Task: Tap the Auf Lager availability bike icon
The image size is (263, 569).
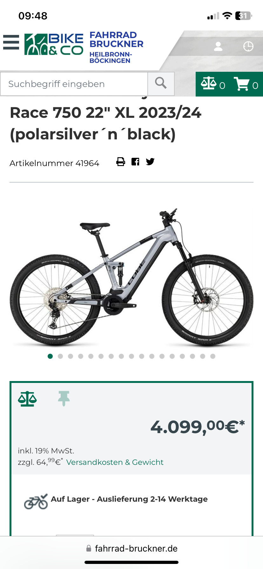Action: click(36, 502)
